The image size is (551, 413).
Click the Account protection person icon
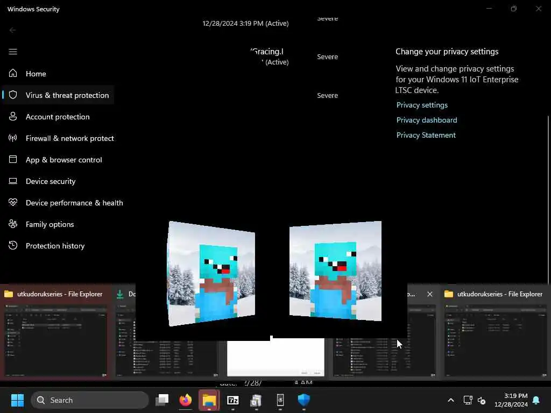(x=13, y=117)
